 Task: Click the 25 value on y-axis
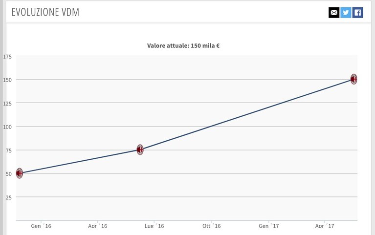(x=9, y=197)
